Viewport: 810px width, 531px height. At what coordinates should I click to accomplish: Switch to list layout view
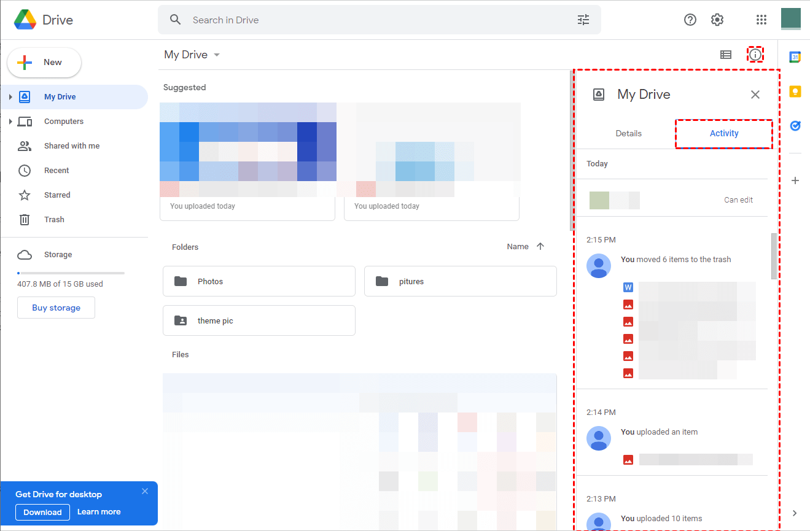click(726, 55)
